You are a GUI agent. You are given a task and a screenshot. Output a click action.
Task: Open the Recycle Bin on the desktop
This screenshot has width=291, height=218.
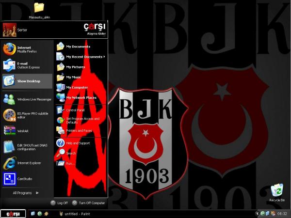[277, 190]
